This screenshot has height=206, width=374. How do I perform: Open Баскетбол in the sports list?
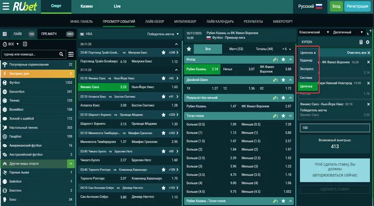(38, 92)
